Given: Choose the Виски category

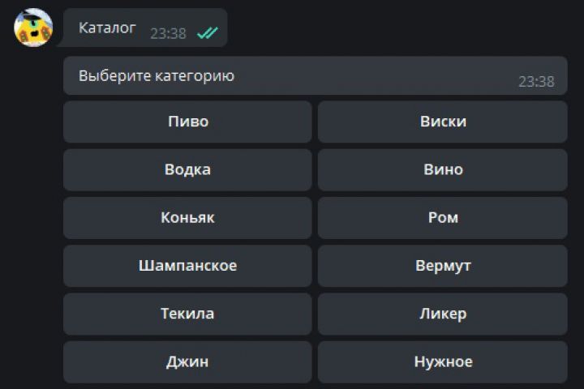Looking at the screenshot, I should click(x=443, y=122).
